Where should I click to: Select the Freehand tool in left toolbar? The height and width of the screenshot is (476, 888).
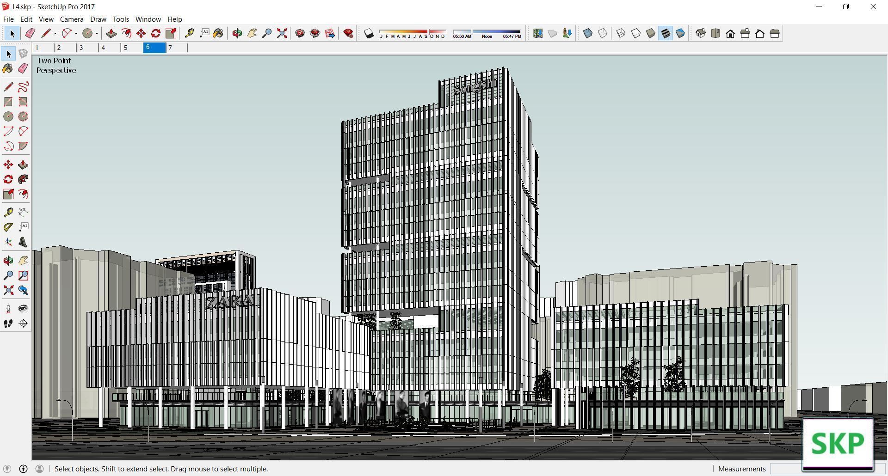(23, 87)
